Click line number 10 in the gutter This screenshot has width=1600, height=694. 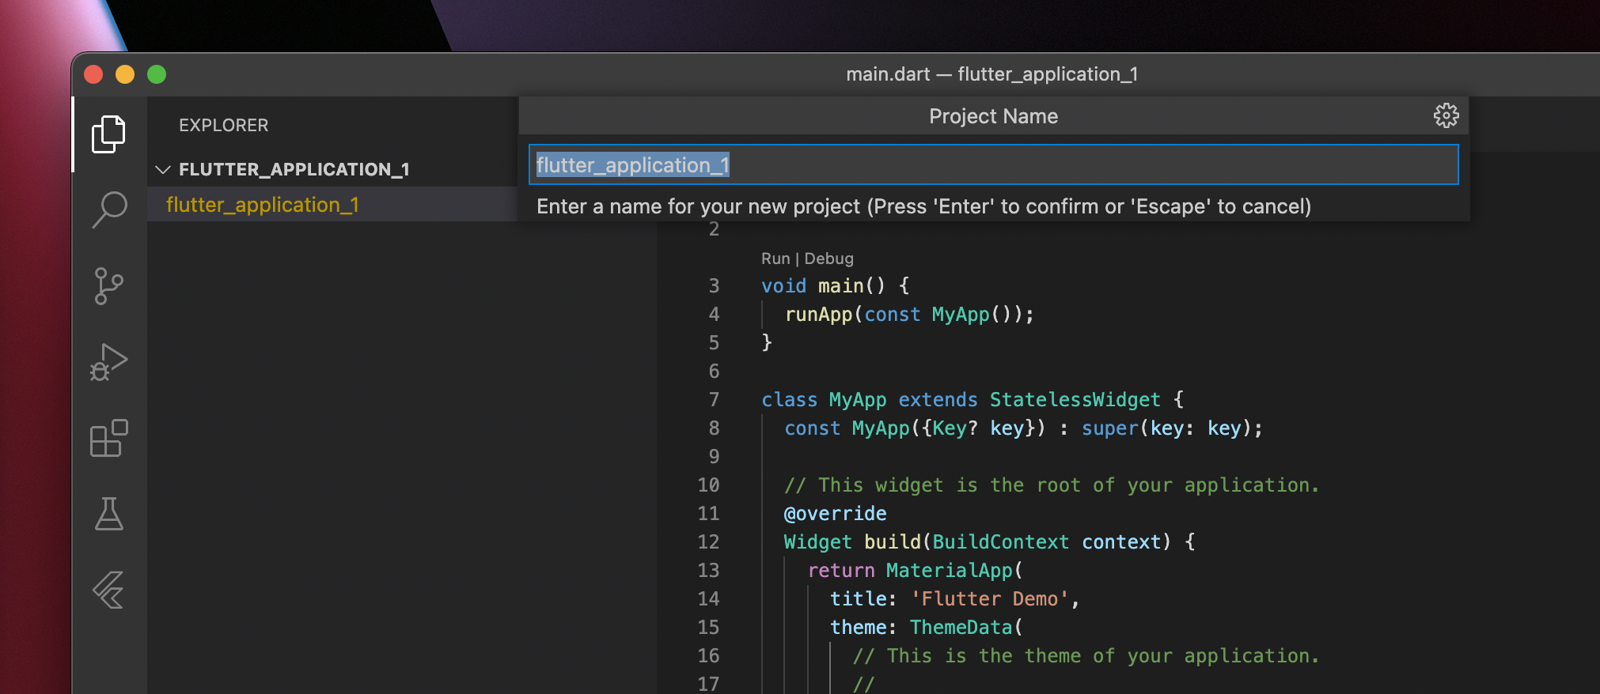(708, 485)
